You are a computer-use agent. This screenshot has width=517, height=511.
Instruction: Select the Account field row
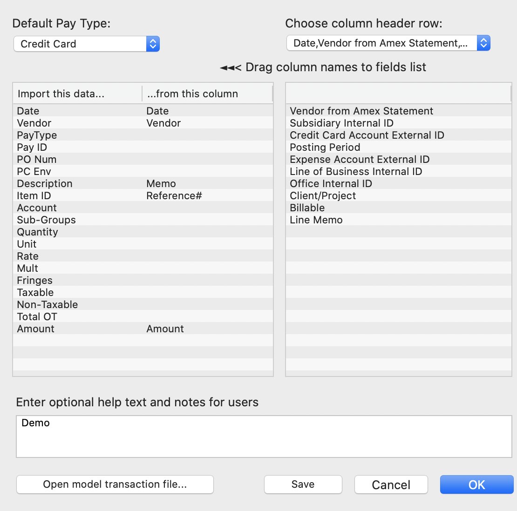pos(143,208)
